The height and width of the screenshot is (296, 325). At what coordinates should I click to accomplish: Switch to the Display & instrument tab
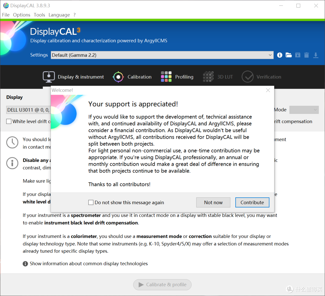(x=73, y=77)
